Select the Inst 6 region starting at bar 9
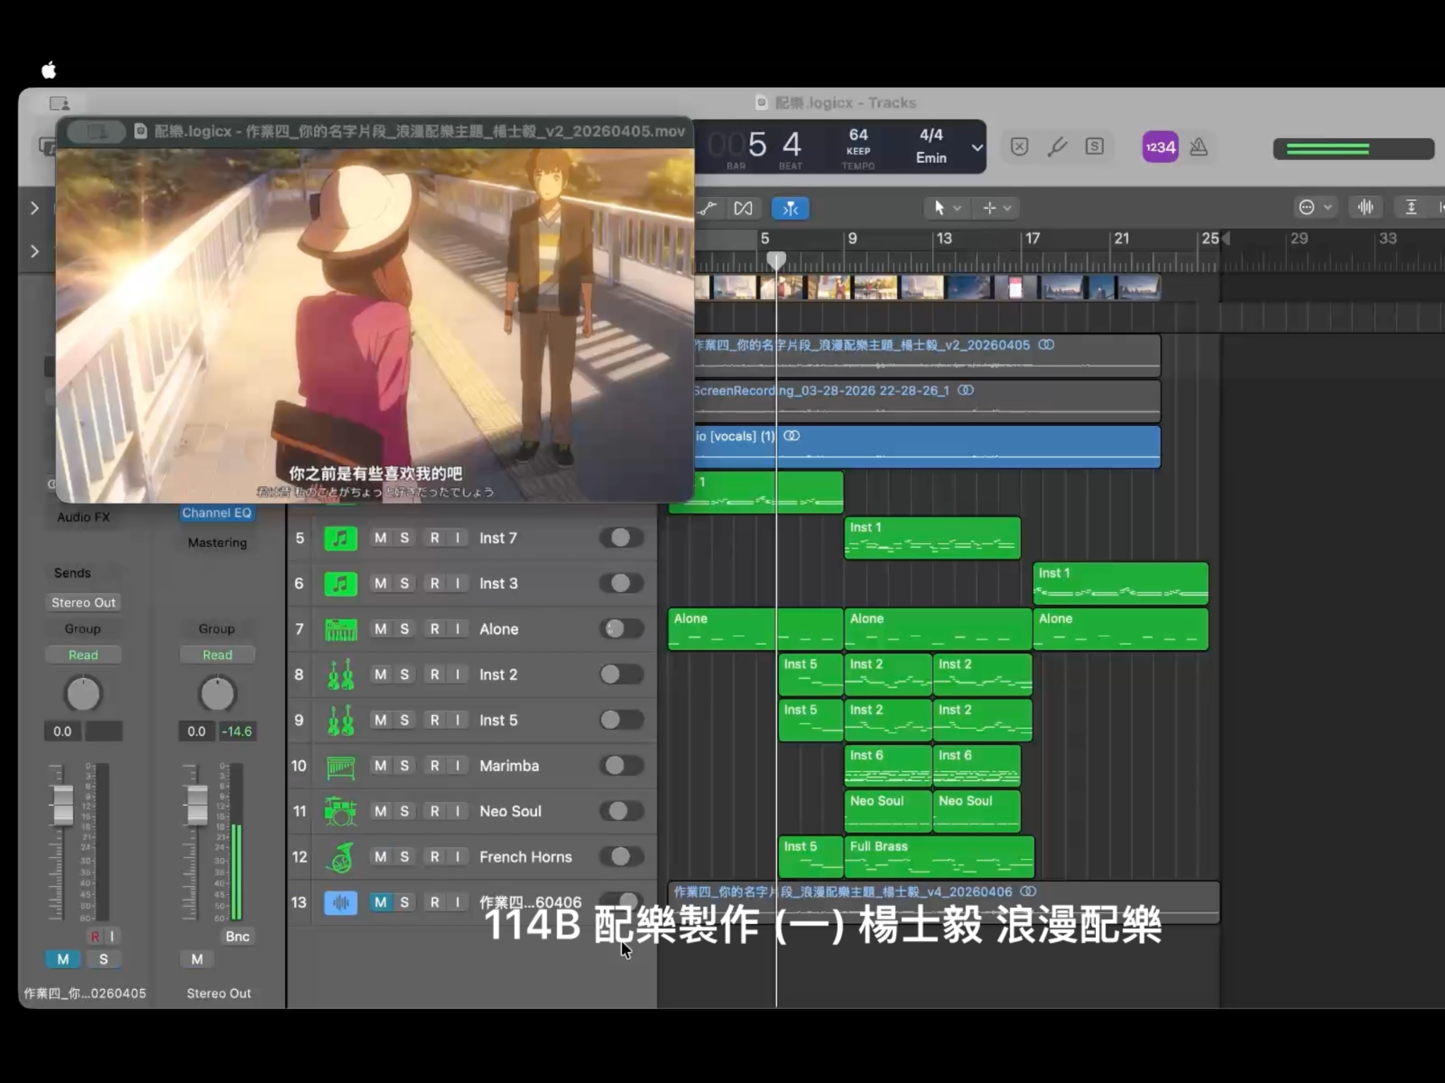1445x1083 pixels. pyautogui.click(x=888, y=766)
